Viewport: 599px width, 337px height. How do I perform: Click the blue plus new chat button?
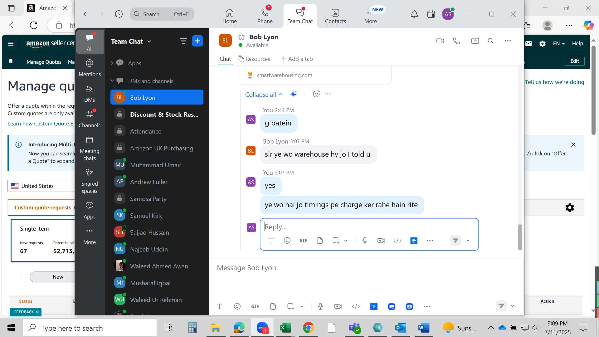point(197,41)
